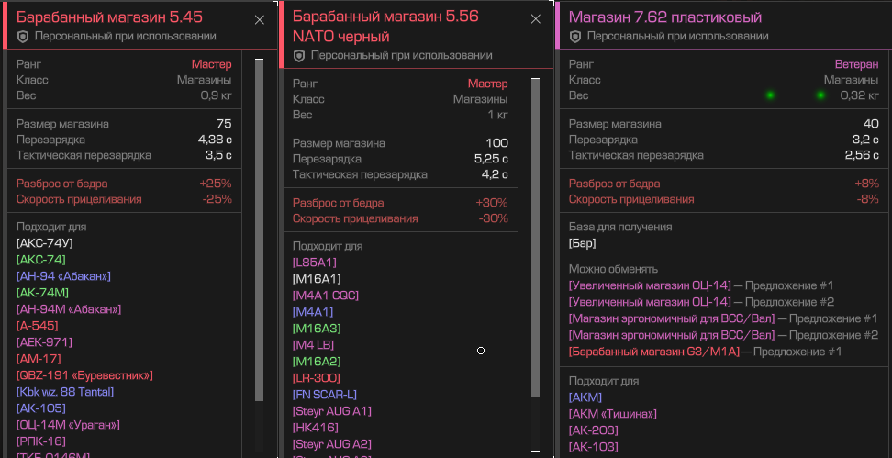892x458 pixels.
Task: Open the [АК-103] link
Action: click(594, 447)
